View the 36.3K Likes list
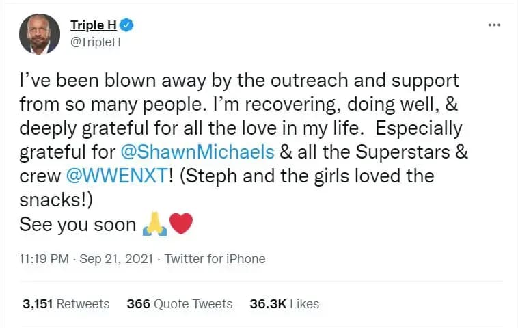Image resolution: width=518 pixels, height=328 pixels. tap(284, 304)
